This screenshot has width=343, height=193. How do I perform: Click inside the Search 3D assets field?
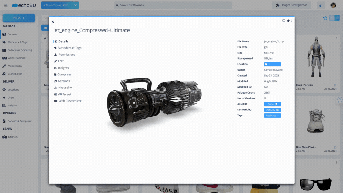click(x=173, y=5)
